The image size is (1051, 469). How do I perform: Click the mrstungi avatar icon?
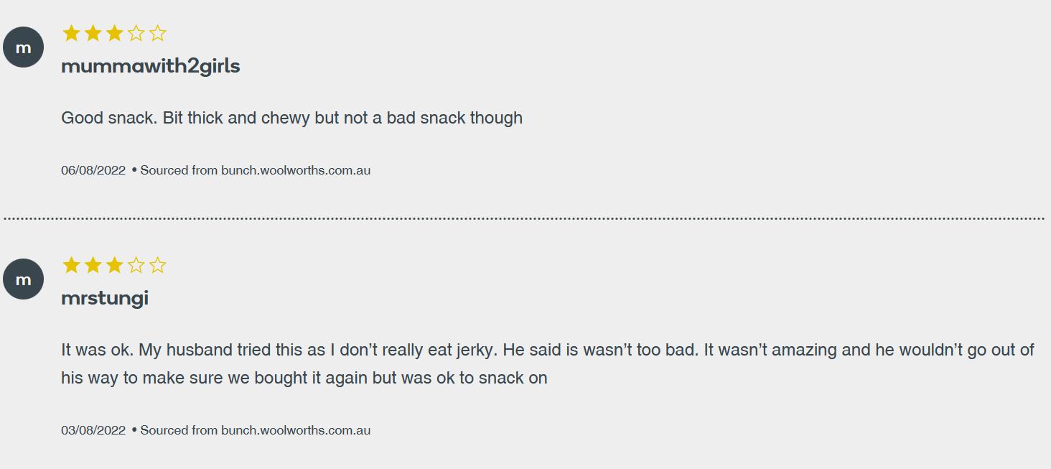point(24,279)
